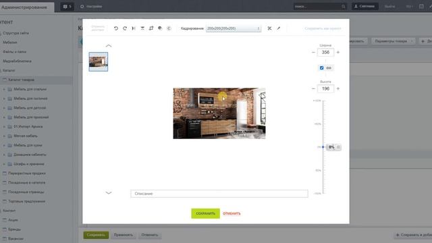The height and width of the screenshot is (243, 432).
Task: Click the bottom Отменить button in background form
Action: [x=150, y=235]
